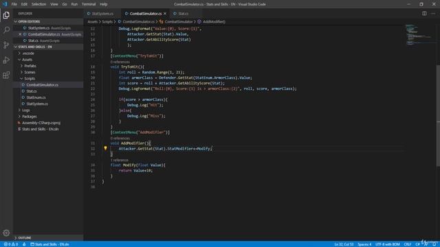Open the Search view icon
The width and height of the screenshot is (440, 247).
pyautogui.click(x=6, y=30)
